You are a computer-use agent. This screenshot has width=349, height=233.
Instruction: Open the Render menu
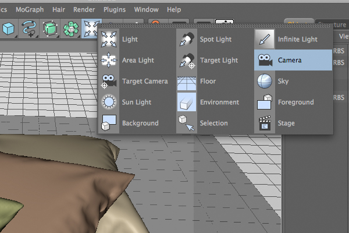84,9
